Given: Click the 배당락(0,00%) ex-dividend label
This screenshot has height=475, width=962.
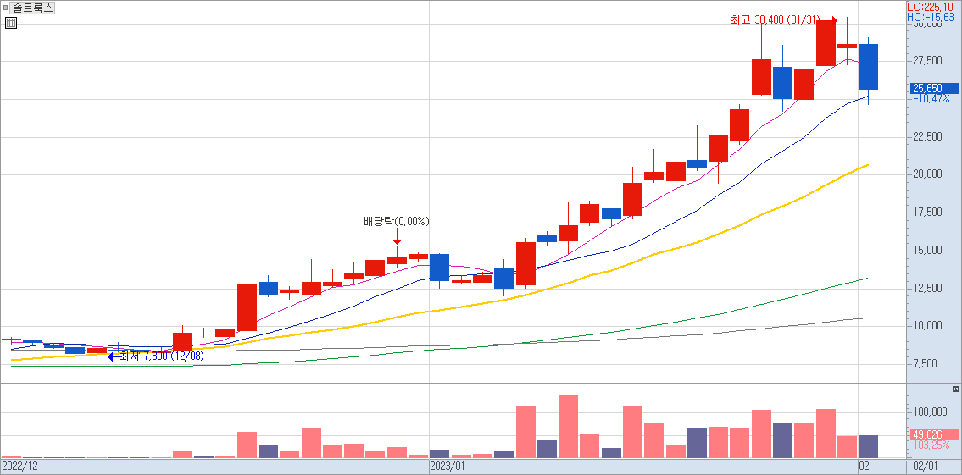Looking at the screenshot, I should click(x=397, y=221).
